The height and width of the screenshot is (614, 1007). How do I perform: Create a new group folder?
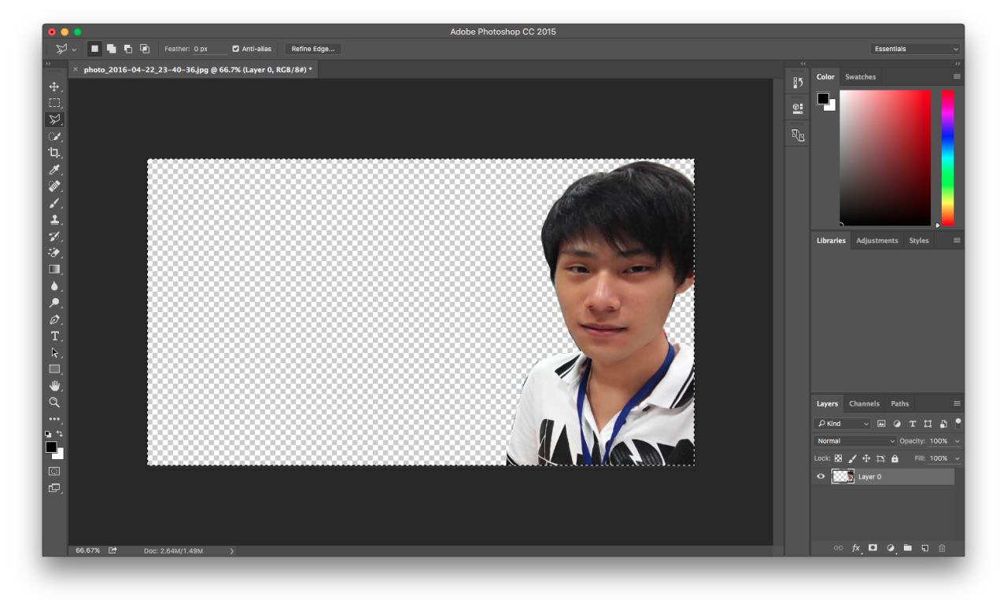907,548
